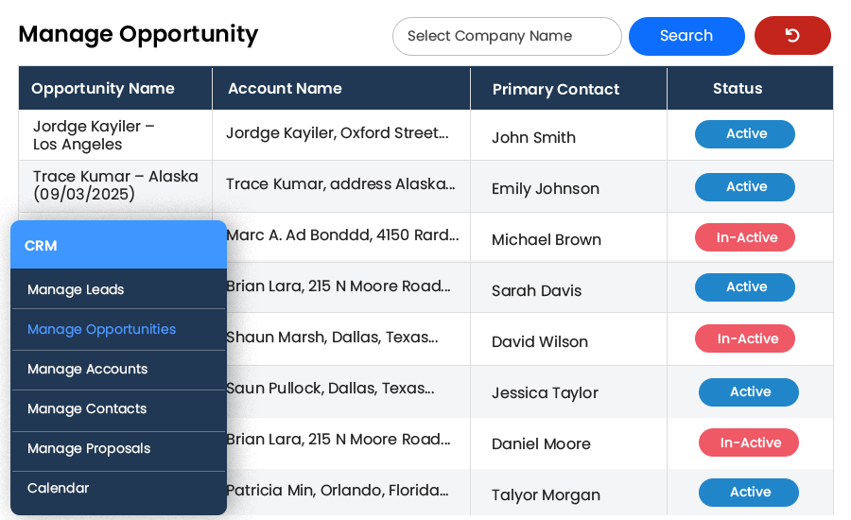Image resolution: width=851 pixels, height=520 pixels.
Task: Click primary contact Jessica Taylor
Action: click(x=545, y=393)
